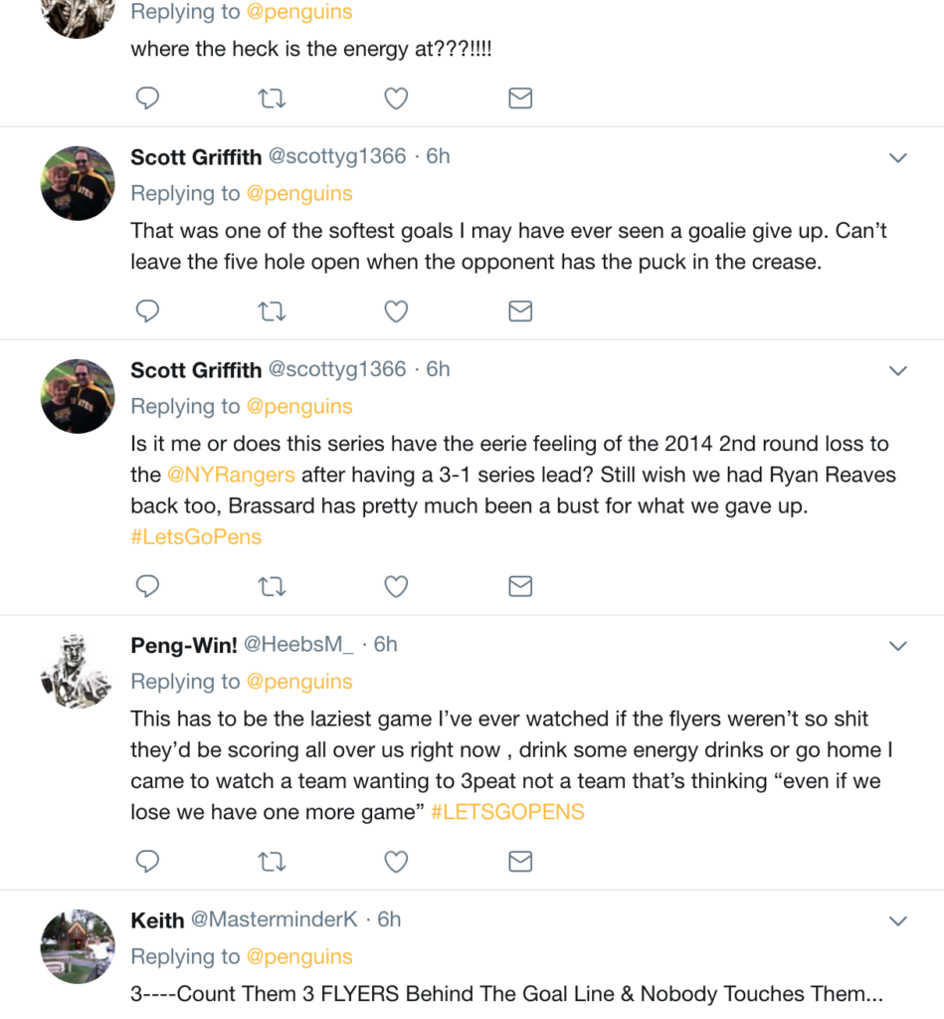Open the @NYRangers mention link

(230, 475)
